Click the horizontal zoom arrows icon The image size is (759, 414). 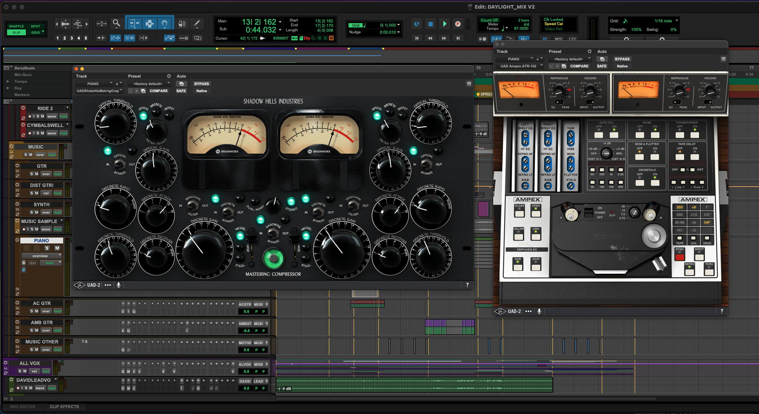point(102,24)
